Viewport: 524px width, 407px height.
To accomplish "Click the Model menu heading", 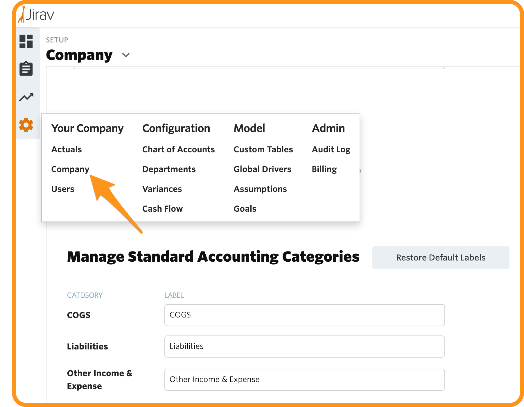I will [x=249, y=128].
